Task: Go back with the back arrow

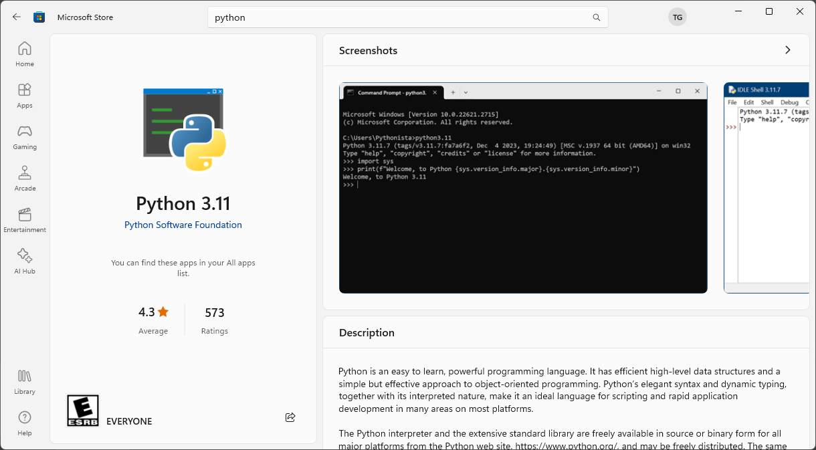Action: 16,17
